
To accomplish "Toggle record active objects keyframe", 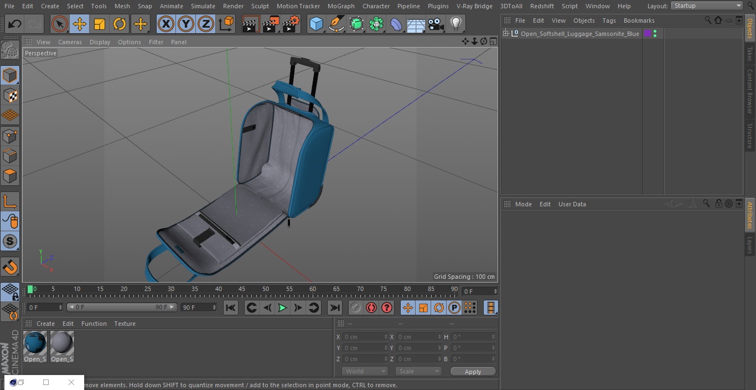I will pyautogui.click(x=356, y=308).
